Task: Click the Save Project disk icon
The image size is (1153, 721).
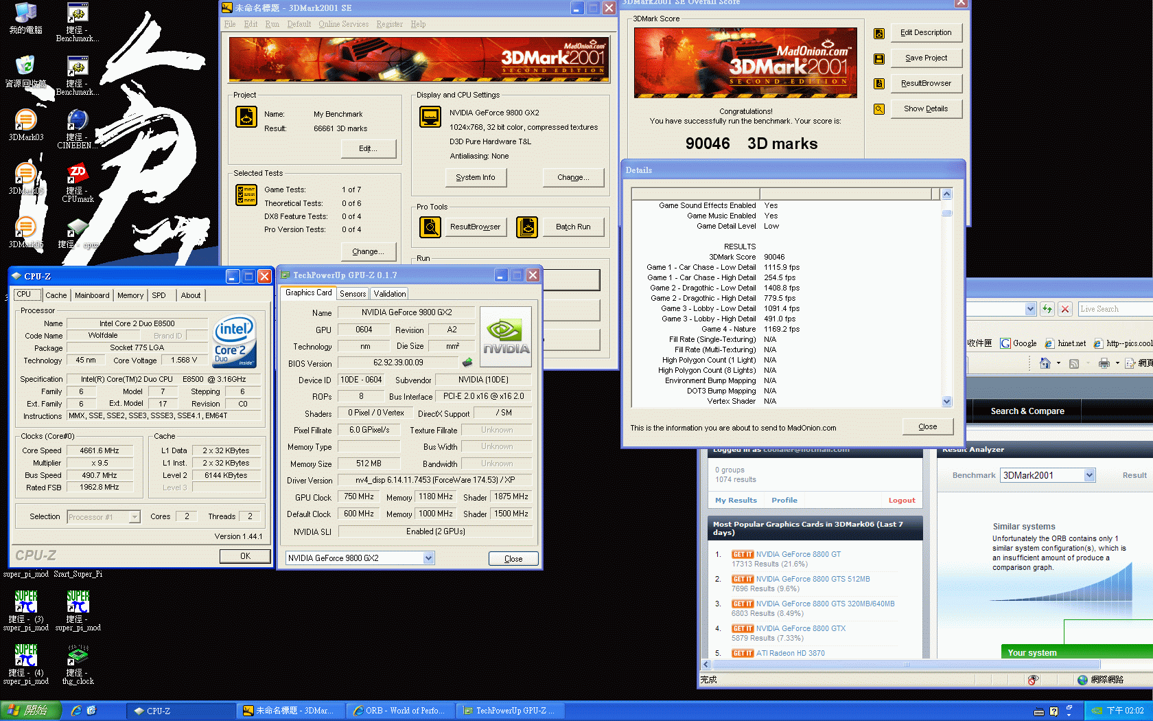Action: [x=879, y=59]
